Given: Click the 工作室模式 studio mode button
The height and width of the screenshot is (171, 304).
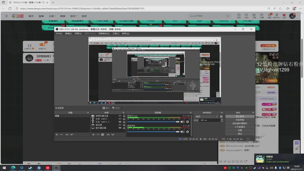Looking at the screenshot, I should tap(240, 127).
